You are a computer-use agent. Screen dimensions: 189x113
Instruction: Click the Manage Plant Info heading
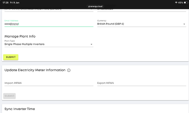(20, 36)
